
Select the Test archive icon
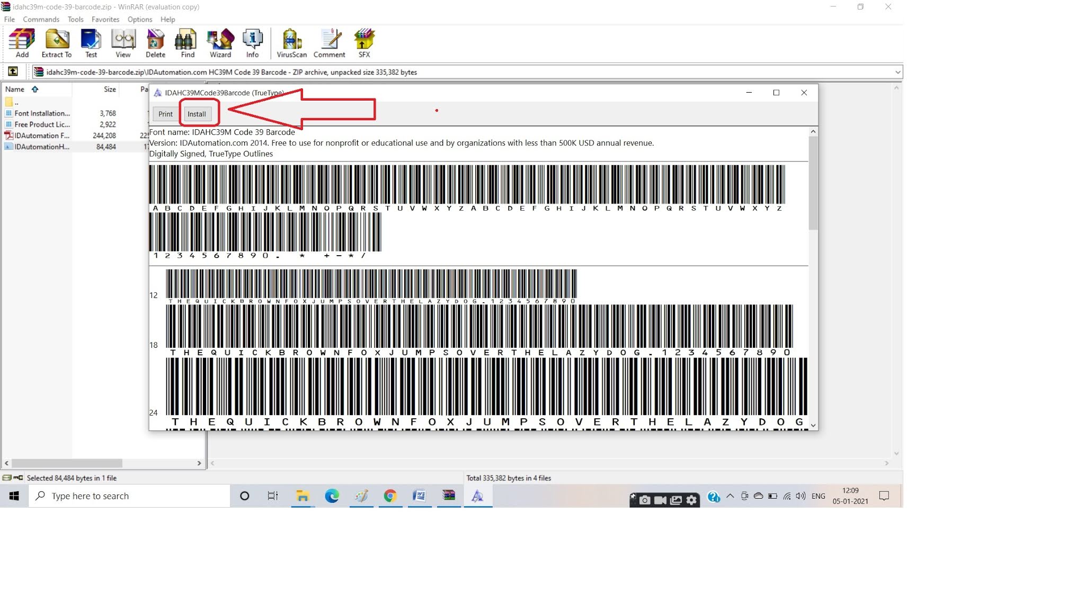(x=90, y=42)
